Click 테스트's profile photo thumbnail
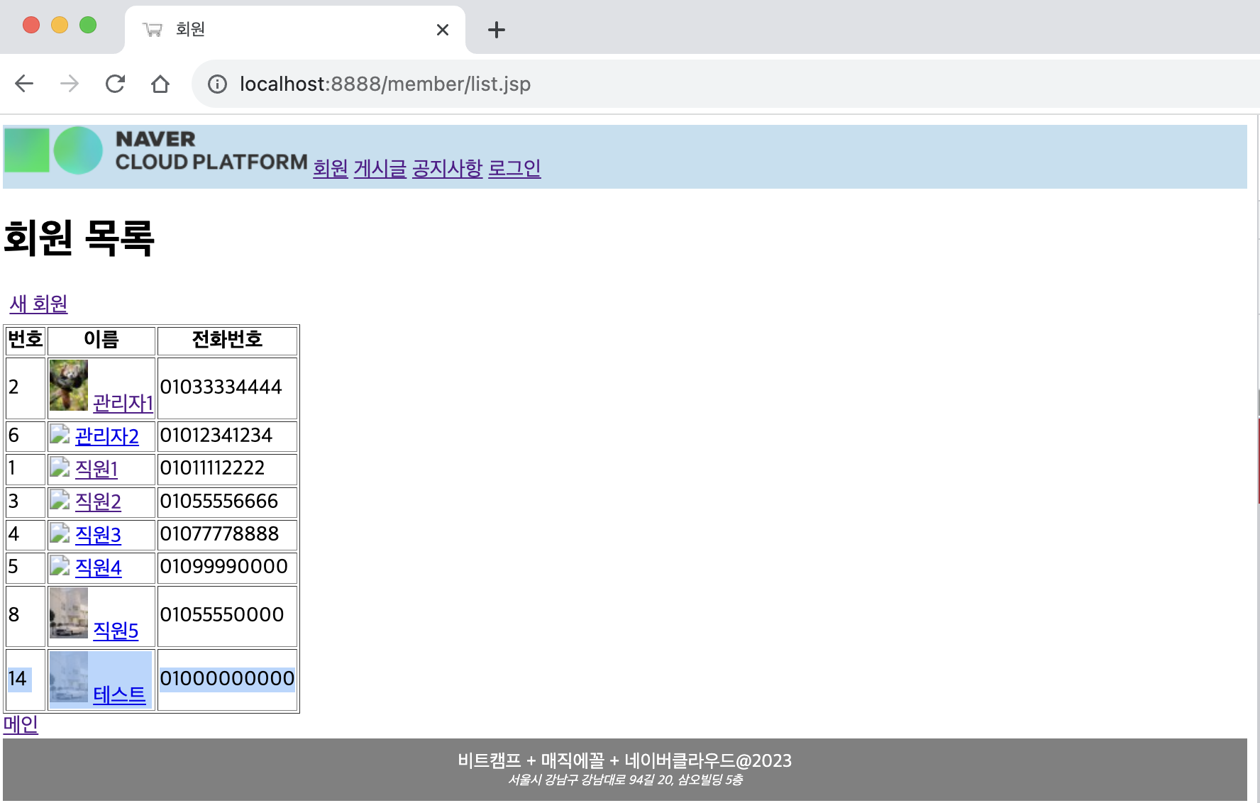The width and height of the screenshot is (1260, 803). click(69, 677)
